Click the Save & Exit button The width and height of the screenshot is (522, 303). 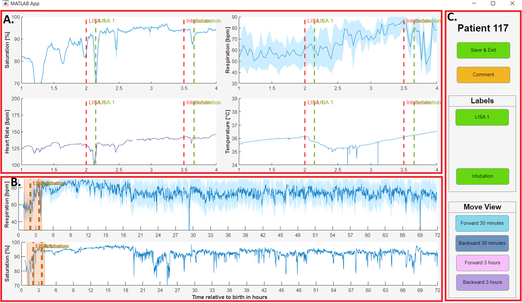coord(483,50)
